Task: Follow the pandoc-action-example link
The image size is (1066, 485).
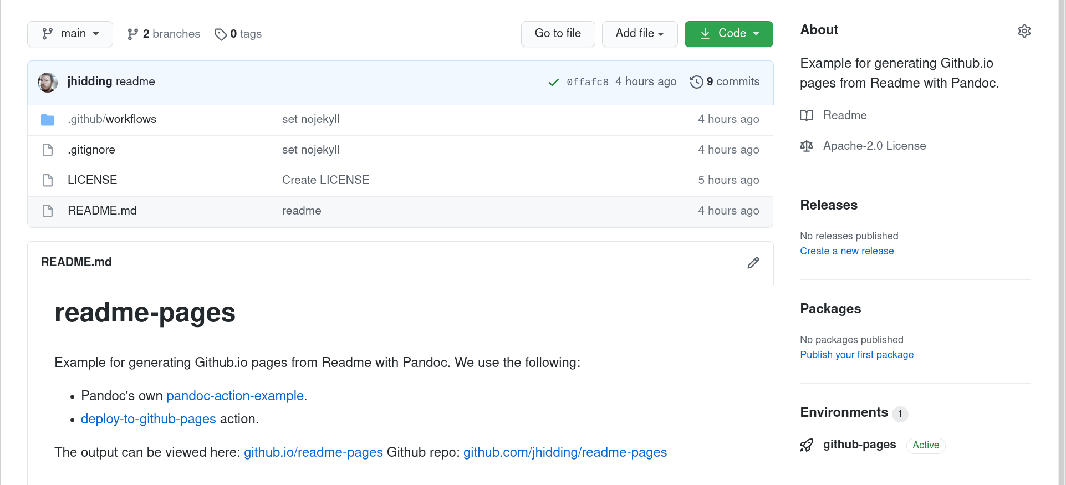Action: pos(235,396)
